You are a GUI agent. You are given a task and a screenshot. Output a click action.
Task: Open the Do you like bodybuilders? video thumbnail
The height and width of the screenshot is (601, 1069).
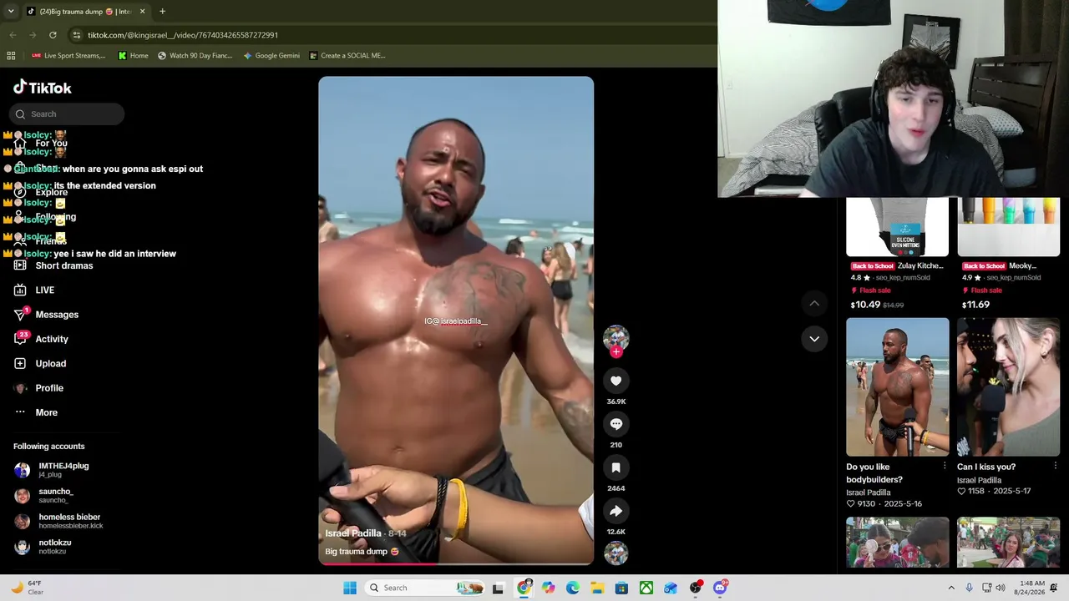(898, 386)
